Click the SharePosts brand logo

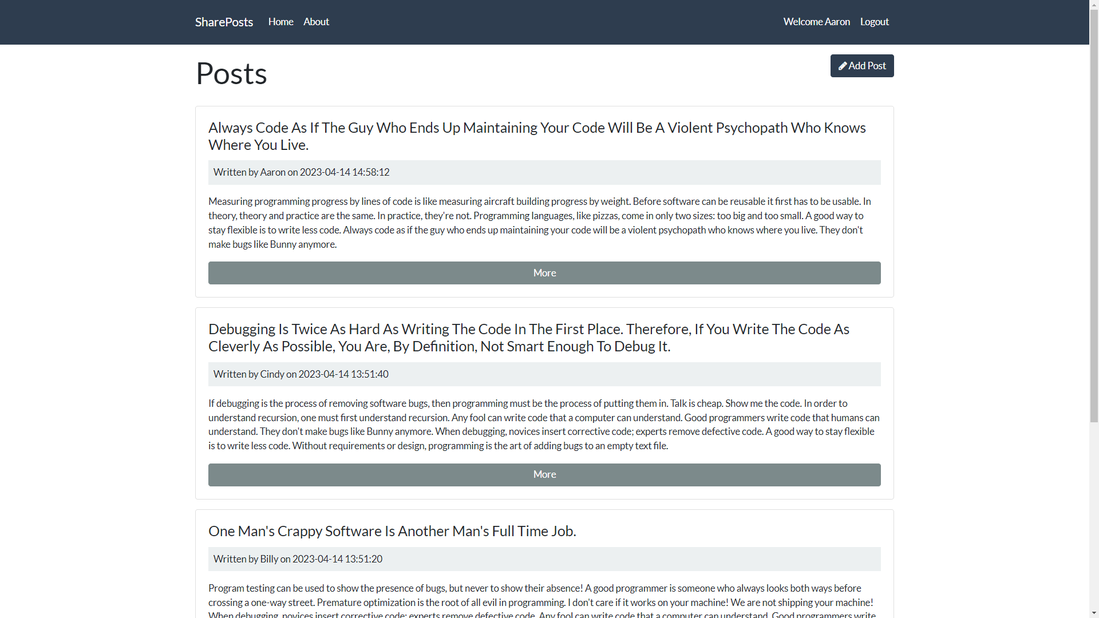(224, 22)
